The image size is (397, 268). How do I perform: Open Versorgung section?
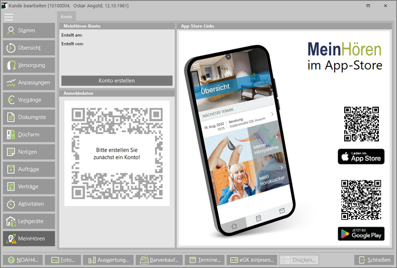pos(29,65)
